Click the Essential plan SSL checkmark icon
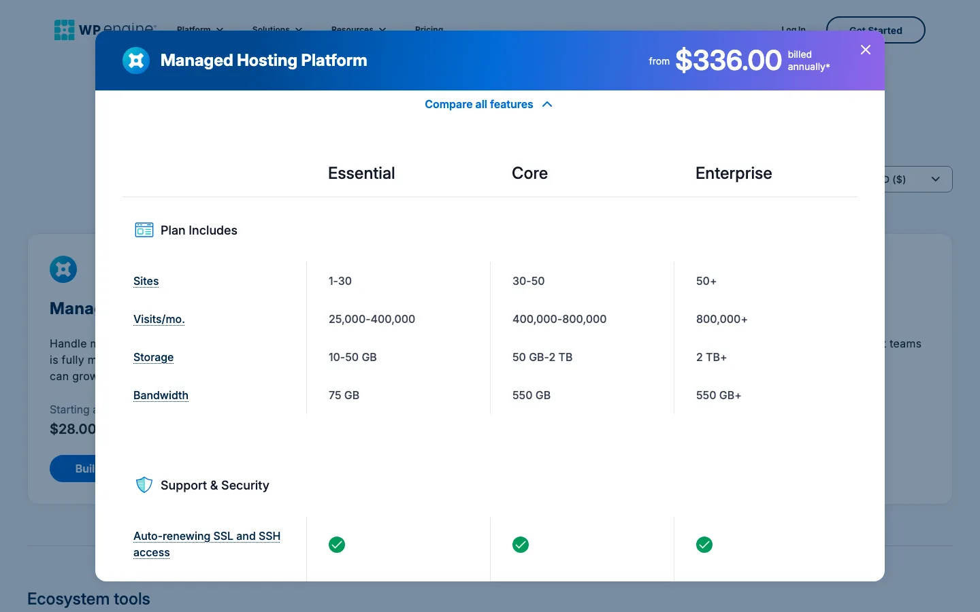 [x=337, y=545]
